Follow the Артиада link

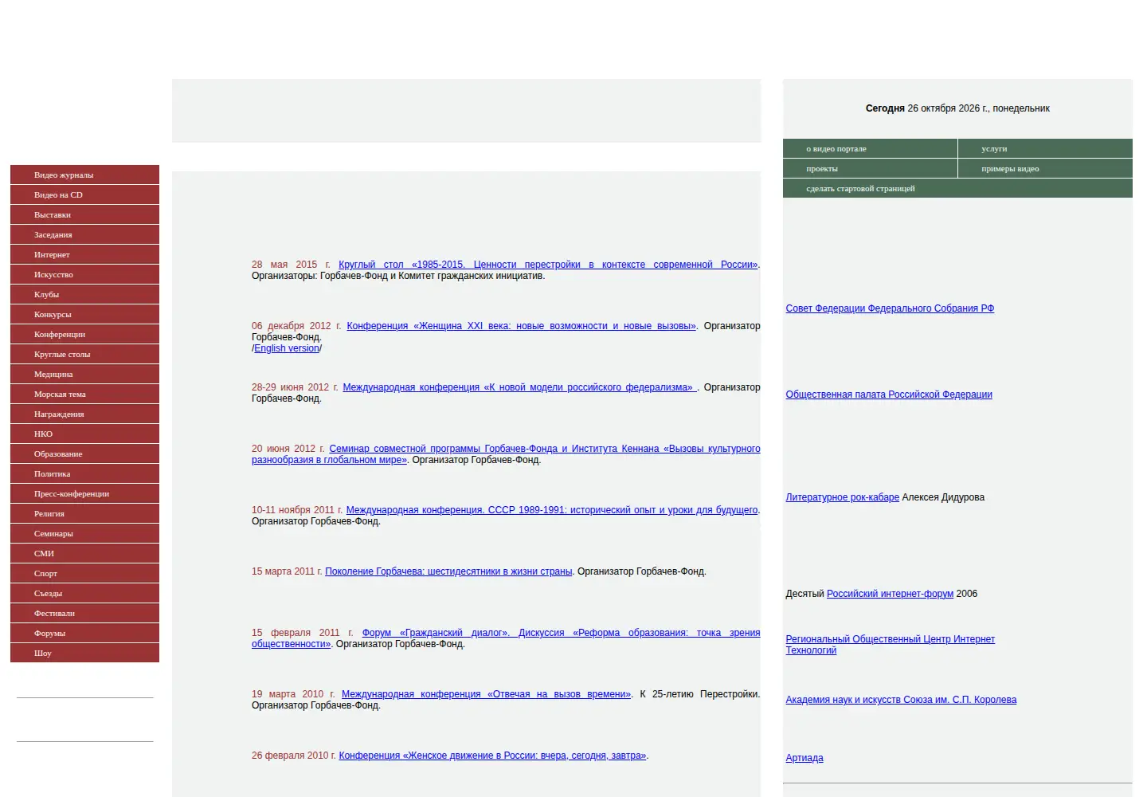click(804, 758)
